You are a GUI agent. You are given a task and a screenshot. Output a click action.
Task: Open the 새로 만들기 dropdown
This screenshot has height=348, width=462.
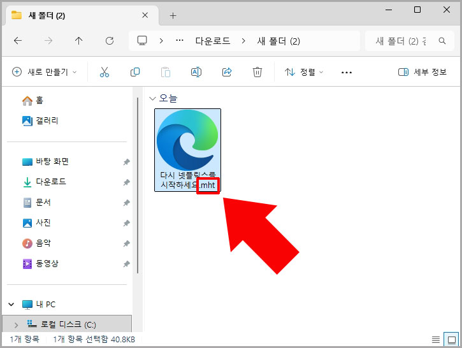click(x=45, y=72)
